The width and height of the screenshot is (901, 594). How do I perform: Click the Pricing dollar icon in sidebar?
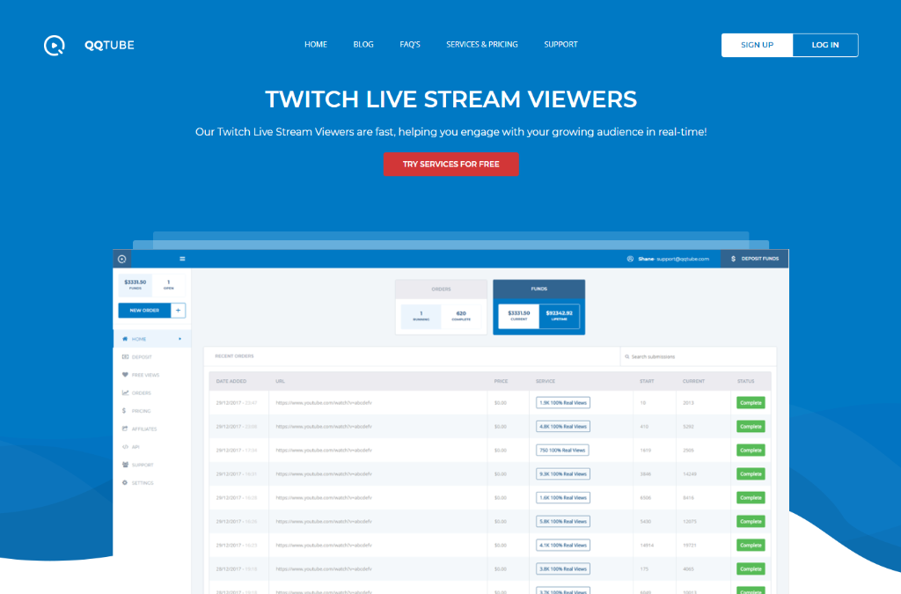tap(124, 411)
